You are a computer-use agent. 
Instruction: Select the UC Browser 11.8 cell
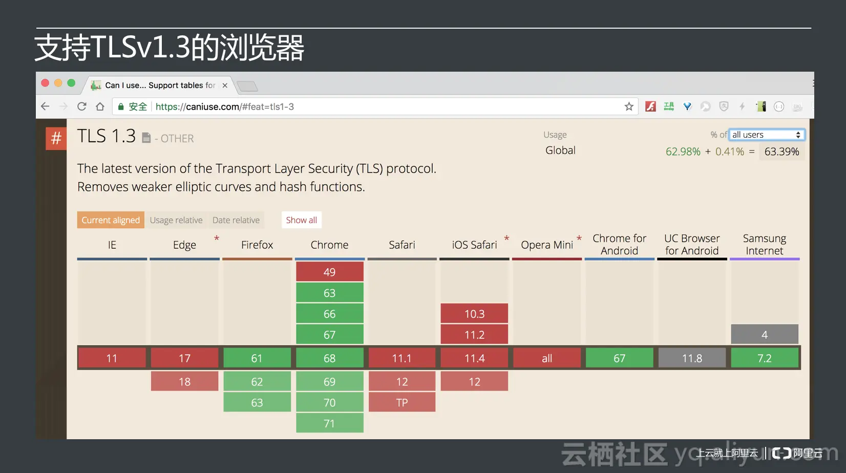pos(692,358)
